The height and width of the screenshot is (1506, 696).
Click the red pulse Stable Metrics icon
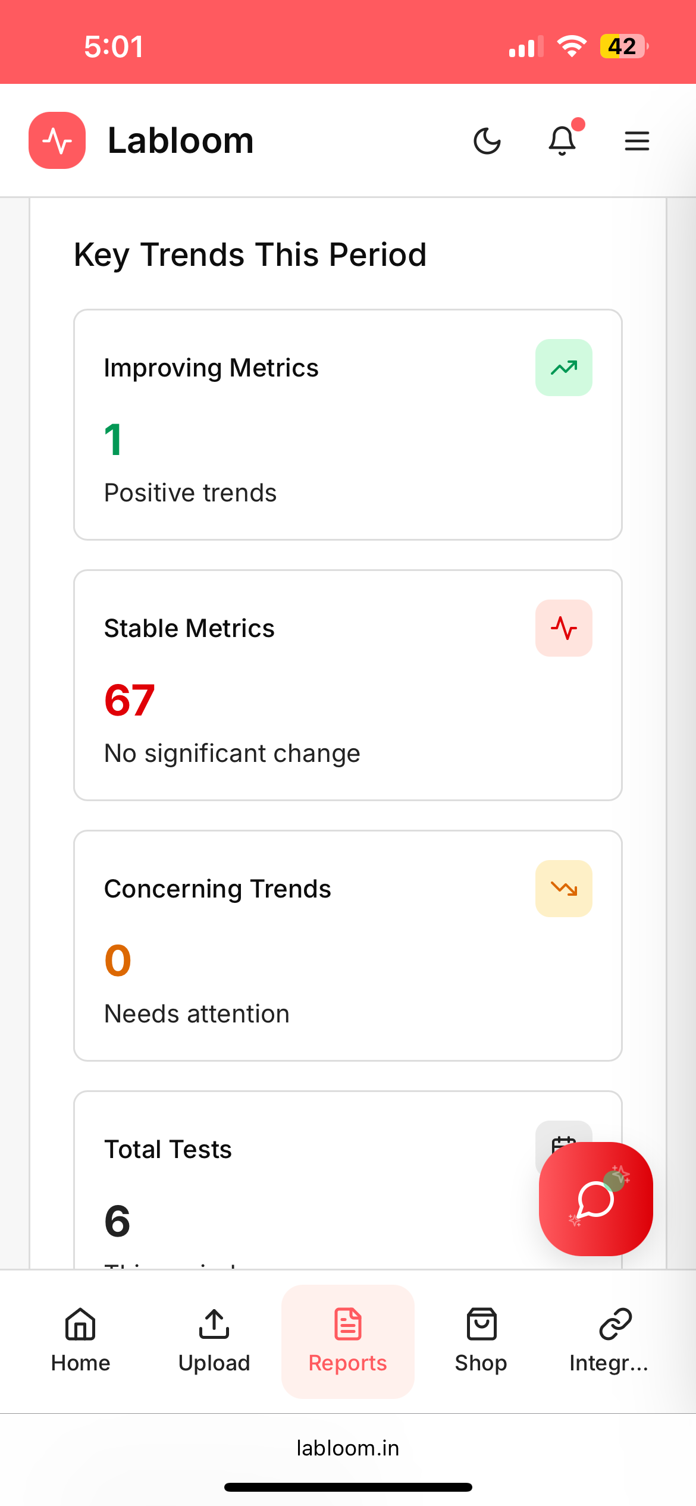coord(563,628)
